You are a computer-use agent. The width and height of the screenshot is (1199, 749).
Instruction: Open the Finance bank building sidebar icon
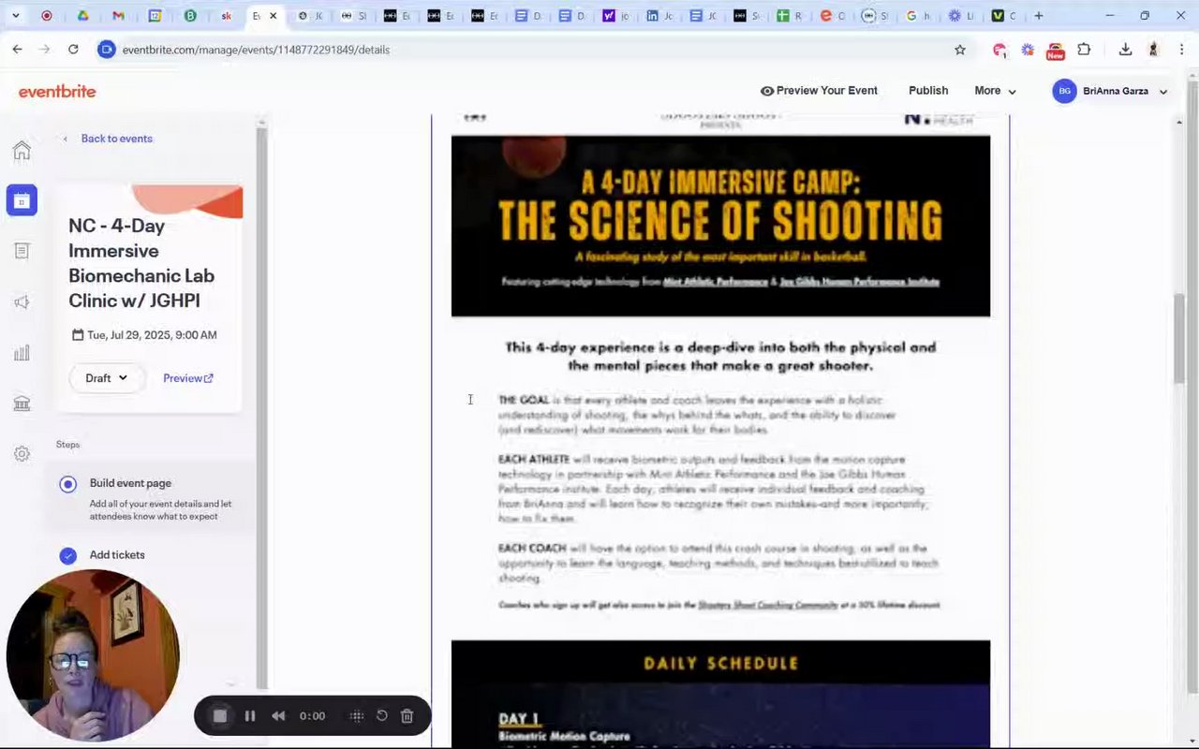(22, 404)
